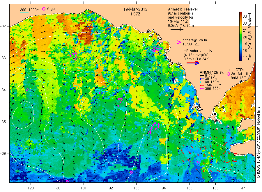Click the 'Altimetric sealevel' legend text
The width and height of the screenshot is (262, 192).
pyautogui.click(x=183, y=9)
